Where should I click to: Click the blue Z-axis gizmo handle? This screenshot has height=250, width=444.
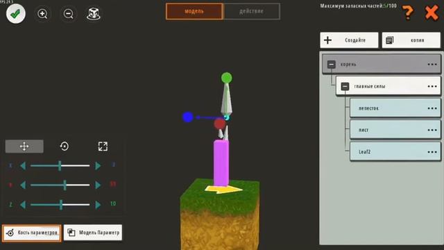click(188, 117)
